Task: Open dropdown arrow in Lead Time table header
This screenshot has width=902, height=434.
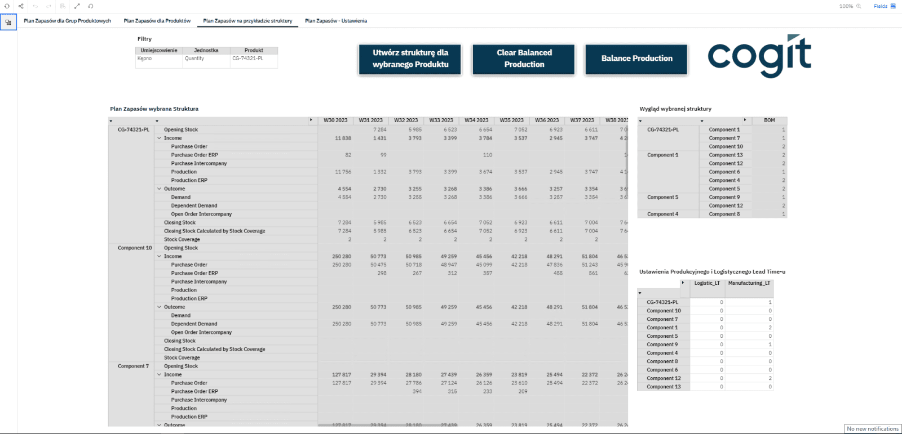Action: point(640,293)
